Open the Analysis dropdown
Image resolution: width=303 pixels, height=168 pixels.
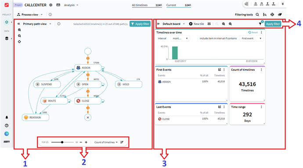coord(71,5)
